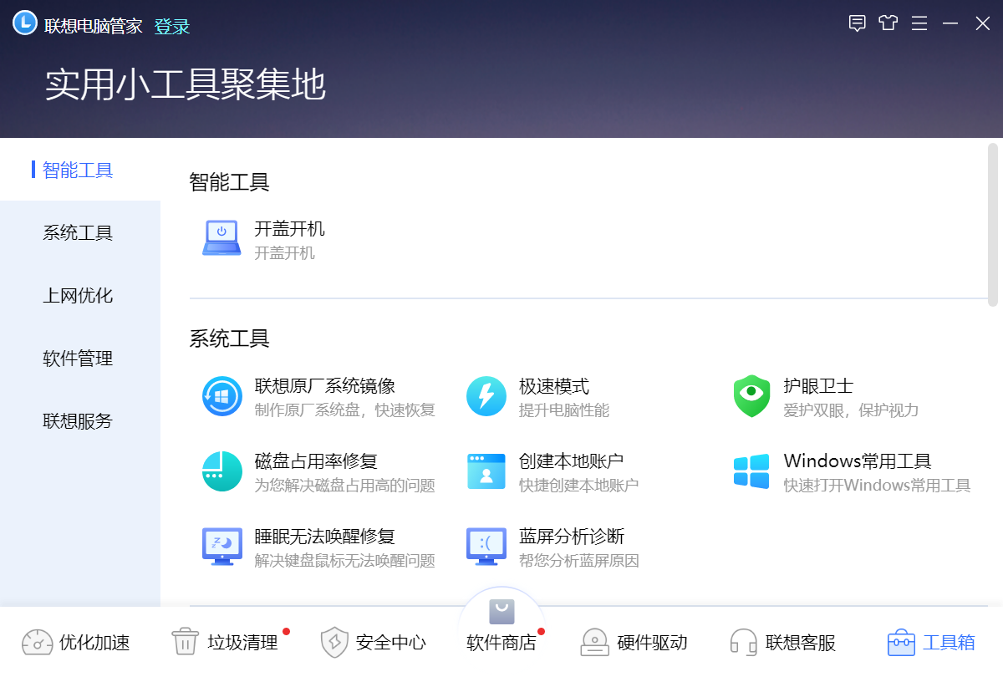Select the 智能工具 sidebar tab

[x=80, y=170]
